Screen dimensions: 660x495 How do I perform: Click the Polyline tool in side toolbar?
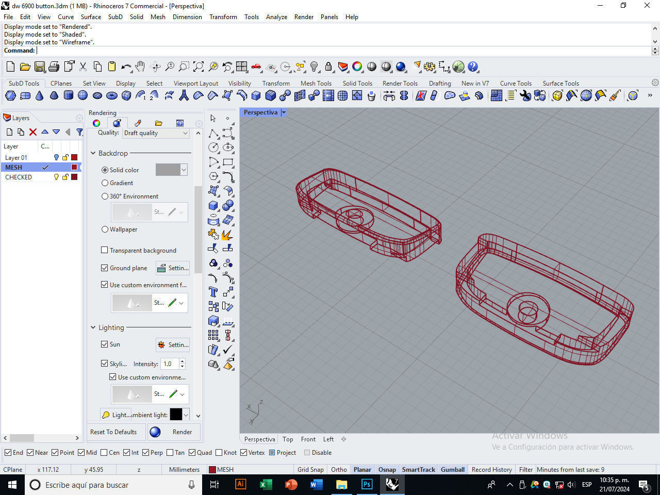point(213,133)
